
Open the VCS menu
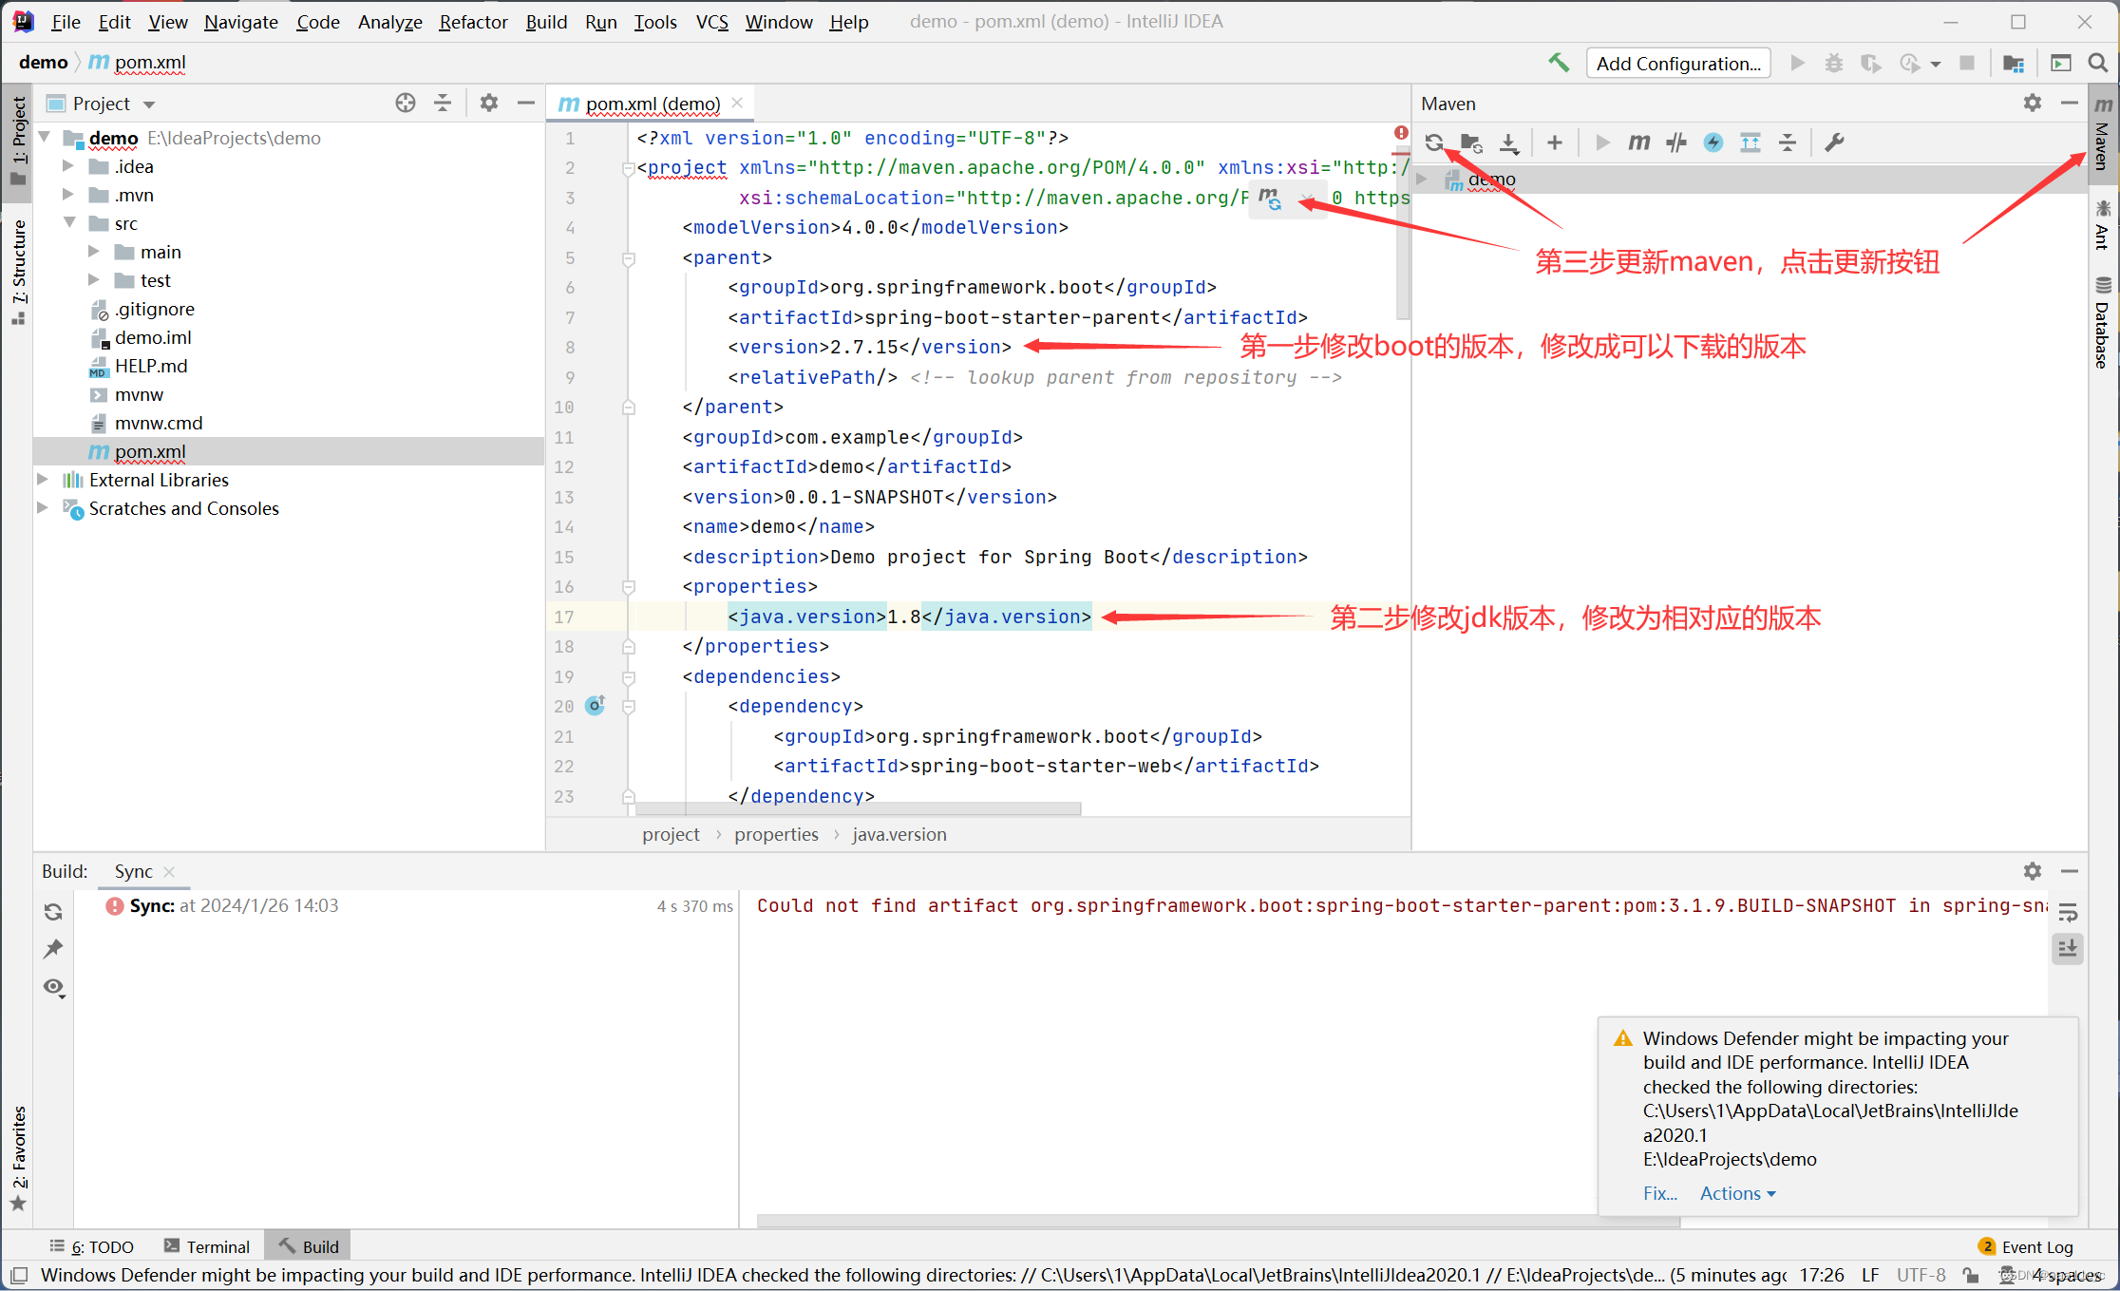click(x=711, y=21)
